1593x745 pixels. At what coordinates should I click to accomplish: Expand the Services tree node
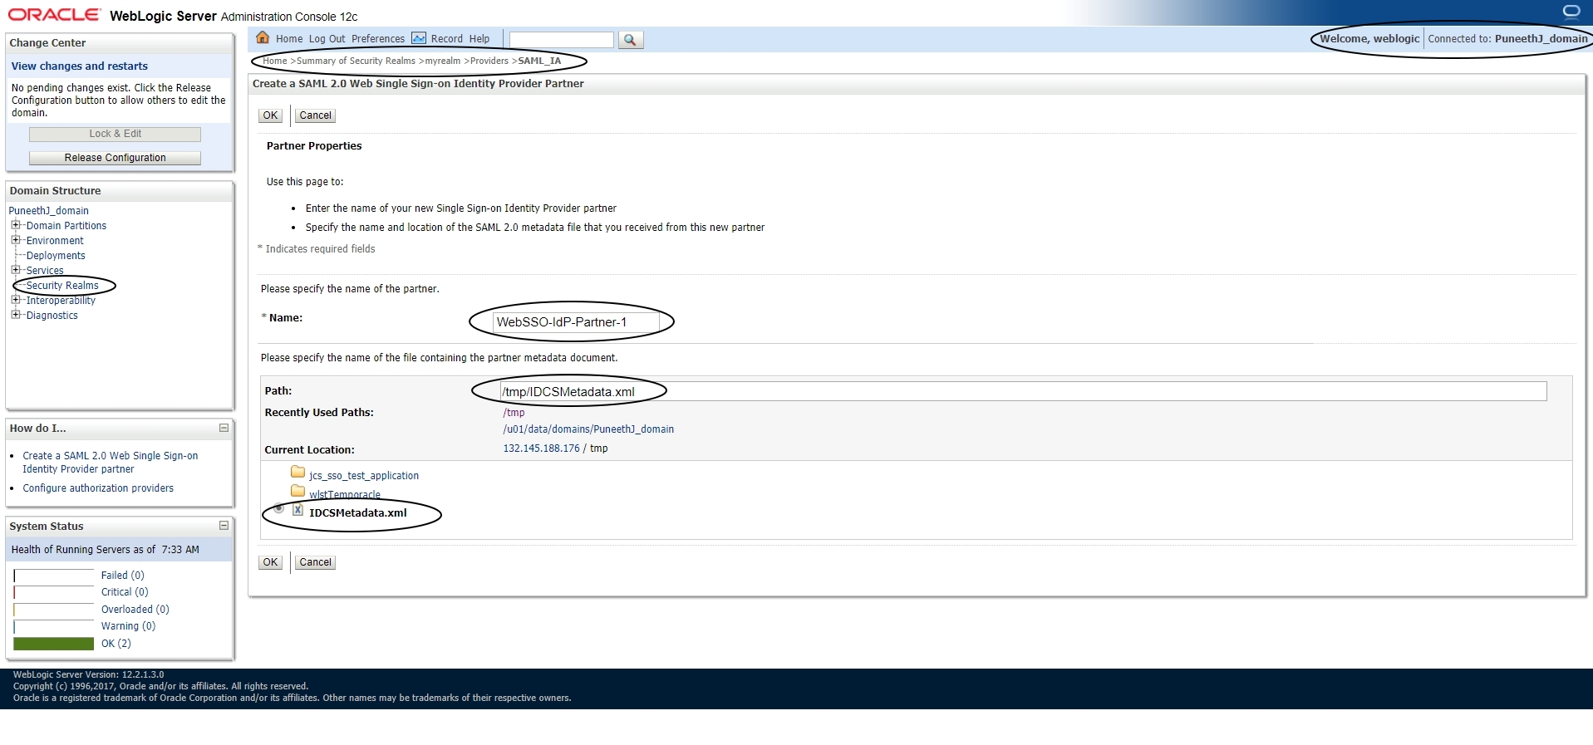[15, 270]
